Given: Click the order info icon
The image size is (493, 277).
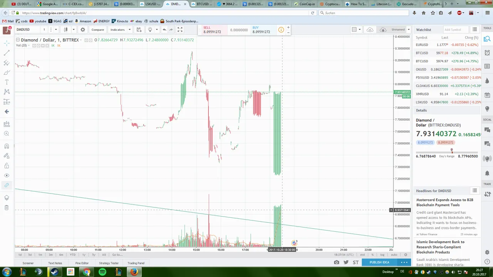Looking at the screenshot, I should point(281,30).
